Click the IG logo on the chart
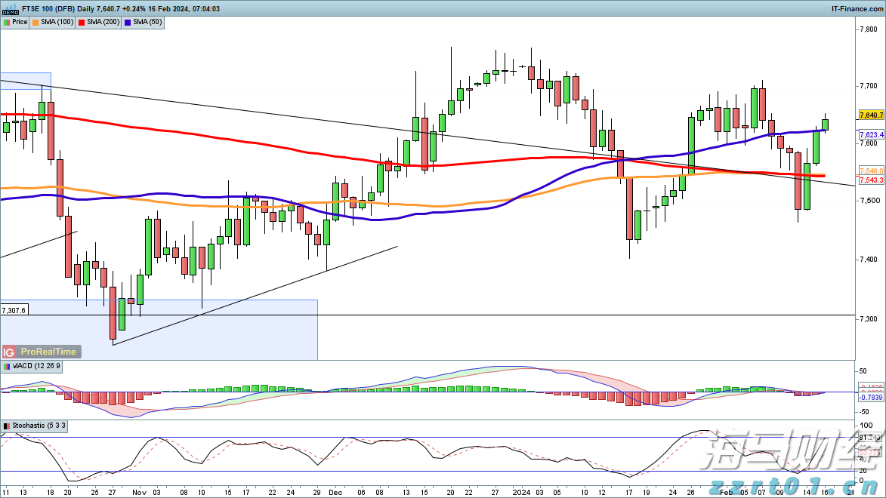Image resolution: width=886 pixels, height=498 pixels. click(10, 352)
